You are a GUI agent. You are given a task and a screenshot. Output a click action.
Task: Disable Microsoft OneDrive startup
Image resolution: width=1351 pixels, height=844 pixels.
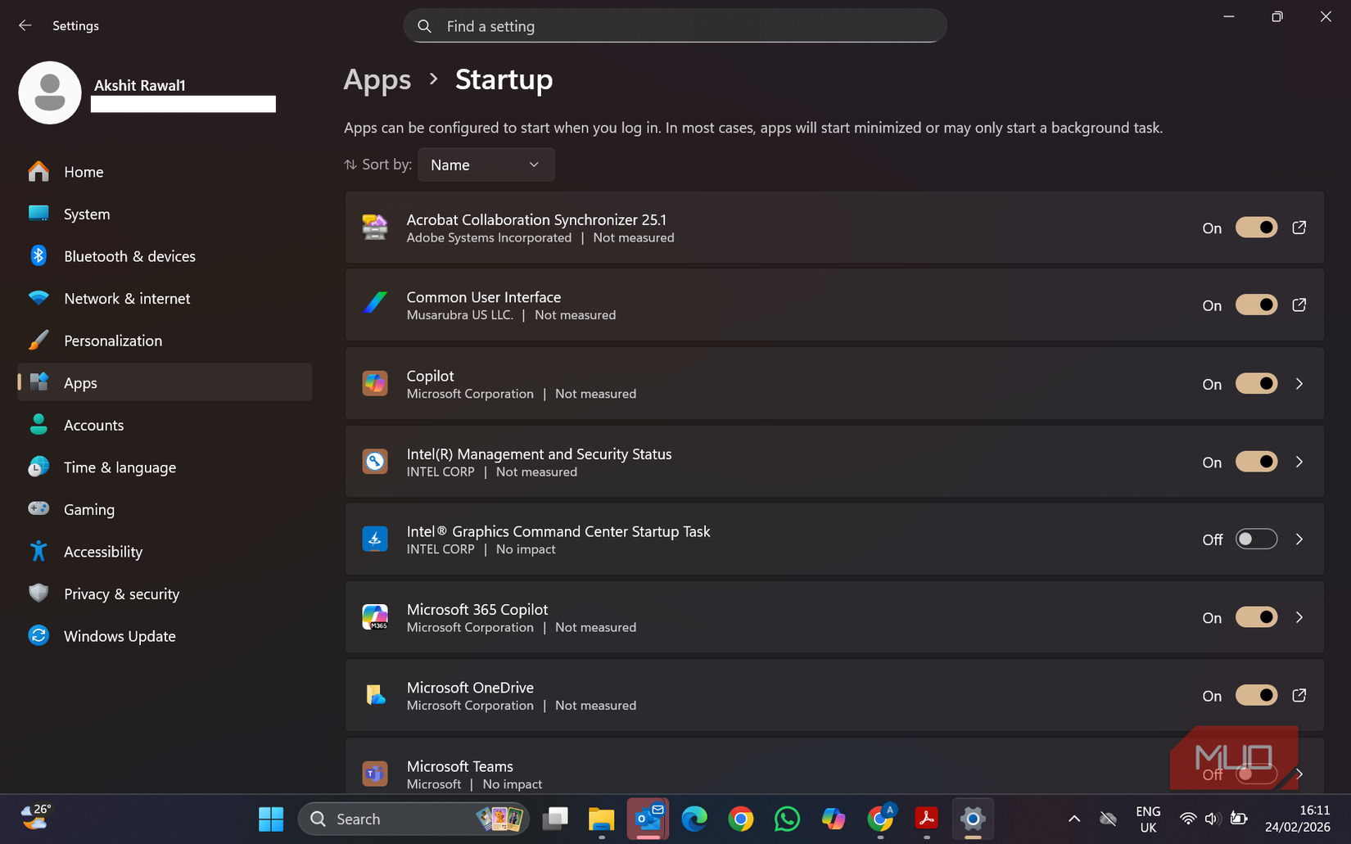click(1255, 695)
